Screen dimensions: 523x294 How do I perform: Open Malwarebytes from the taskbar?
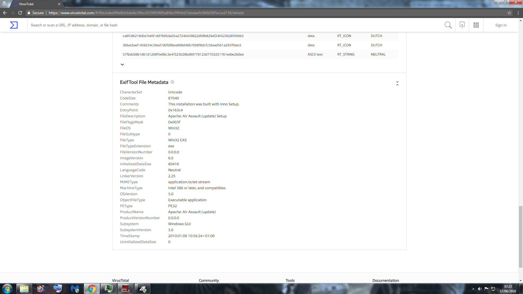(x=75, y=289)
